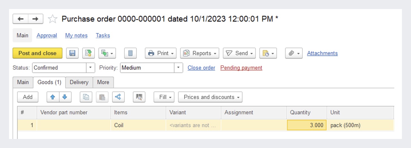Copy rows using the copy icon

click(86, 97)
